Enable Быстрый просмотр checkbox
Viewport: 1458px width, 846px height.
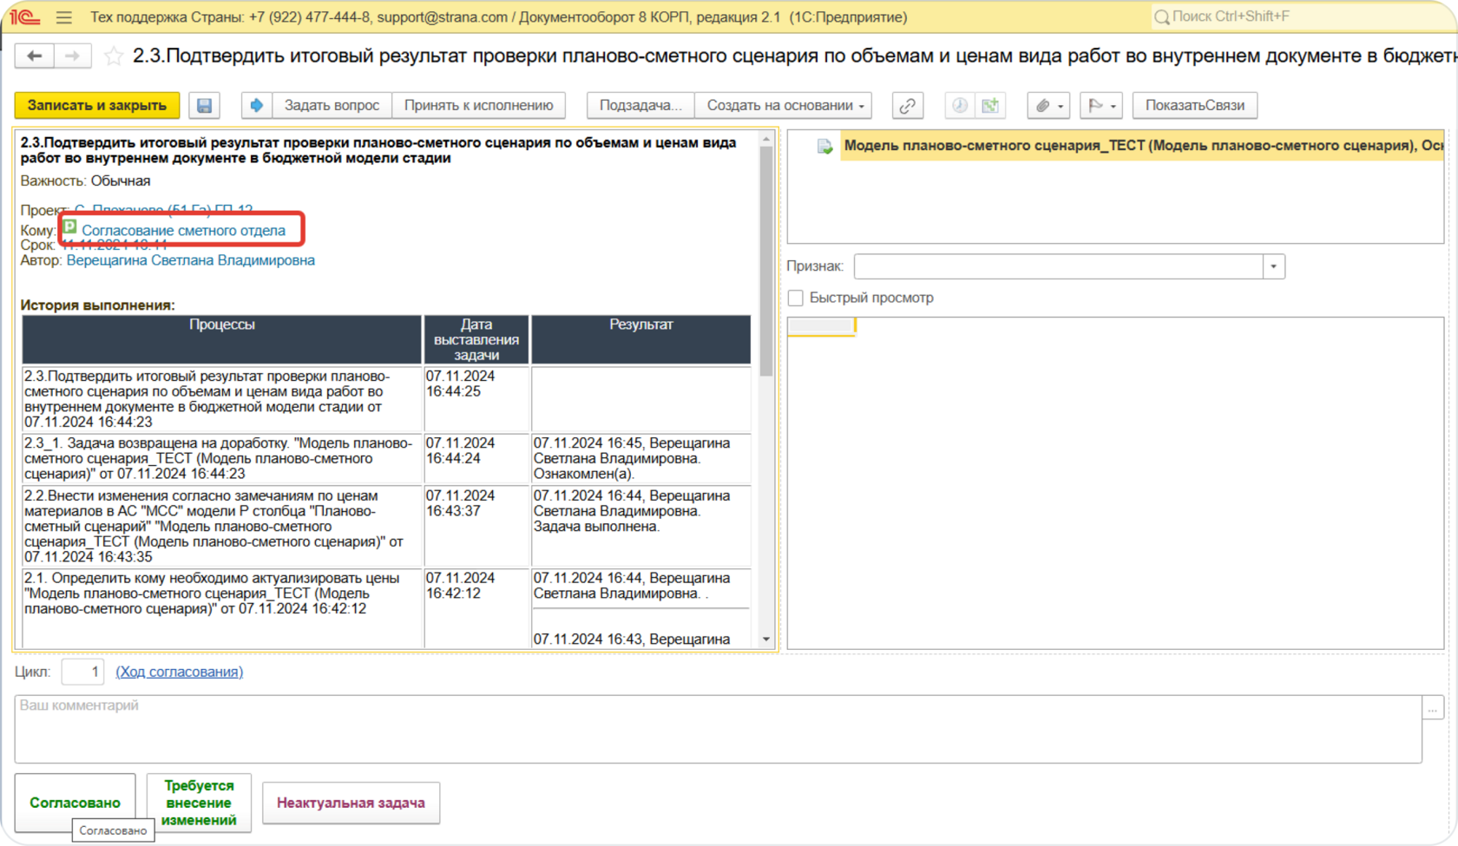[x=796, y=298]
